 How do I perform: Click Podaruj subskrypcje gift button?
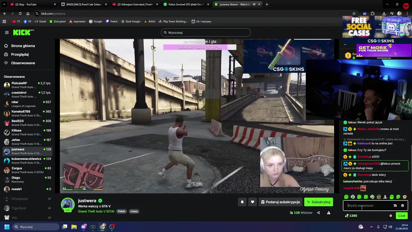280,202
